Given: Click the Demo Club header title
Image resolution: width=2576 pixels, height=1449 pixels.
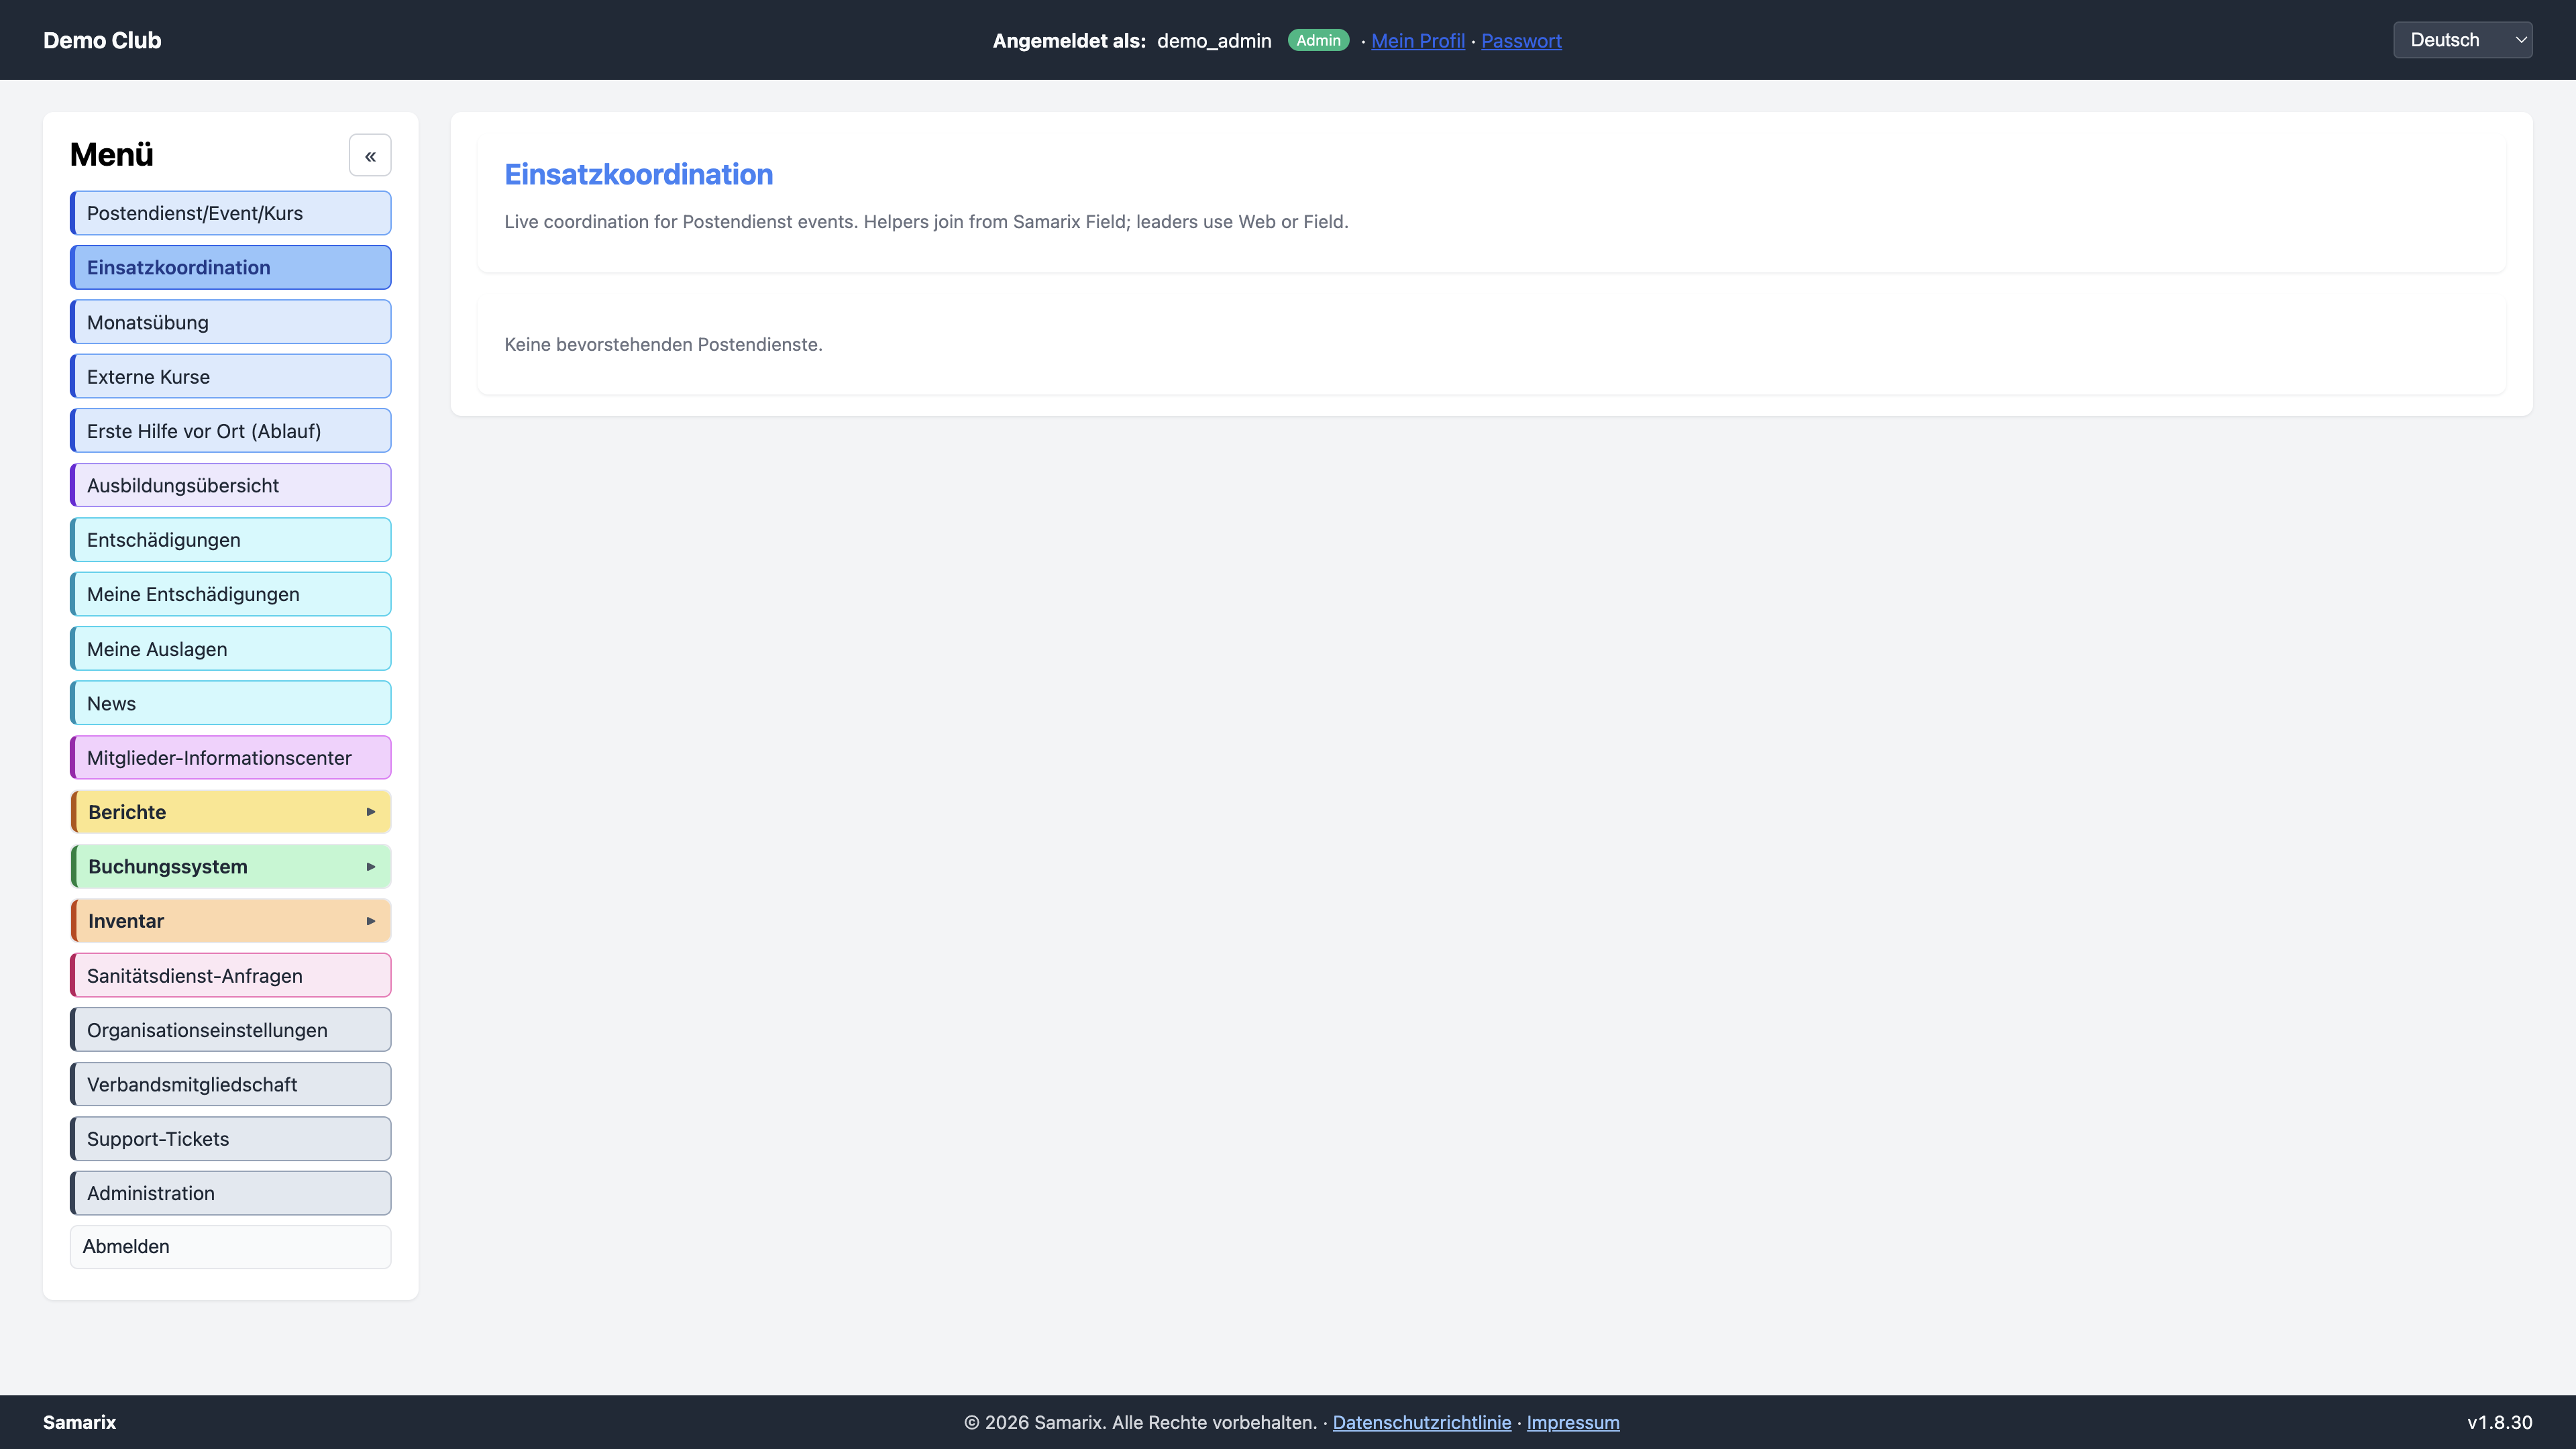Looking at the screenshot, I should tap(102, 40).
